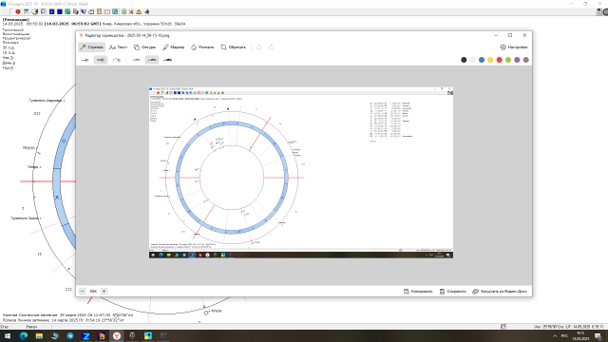608x342 pixels.
Task: Show hidden system tray icons chevron
Action: tap(555, 336)
